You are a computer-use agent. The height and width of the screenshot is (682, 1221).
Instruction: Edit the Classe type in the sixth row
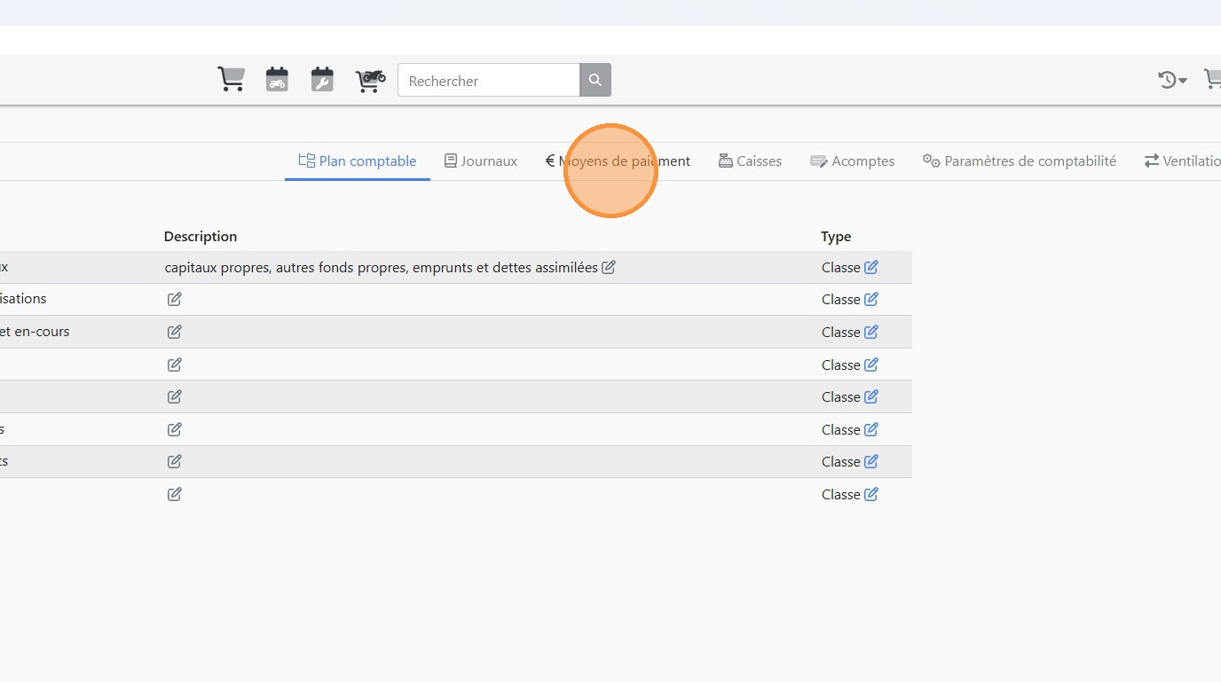[x=871, y=429]
